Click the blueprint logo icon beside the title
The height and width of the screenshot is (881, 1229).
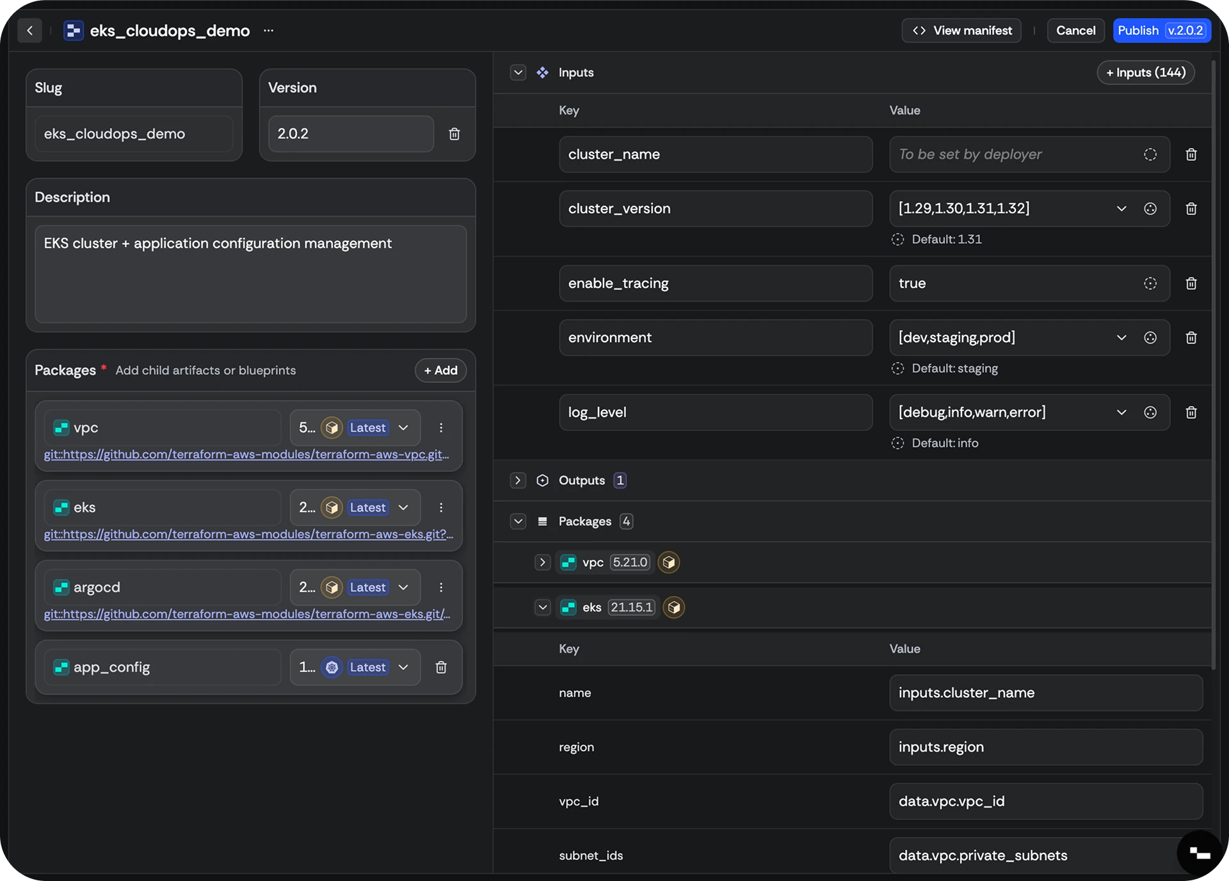click(x=74, y=30)
